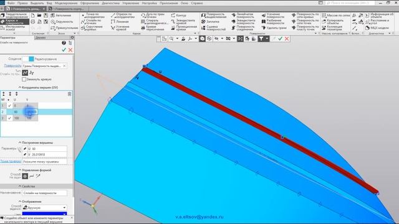Select Эквидистанта кривой tool
Screen dimensions: 399x224
tap(183, 22)
